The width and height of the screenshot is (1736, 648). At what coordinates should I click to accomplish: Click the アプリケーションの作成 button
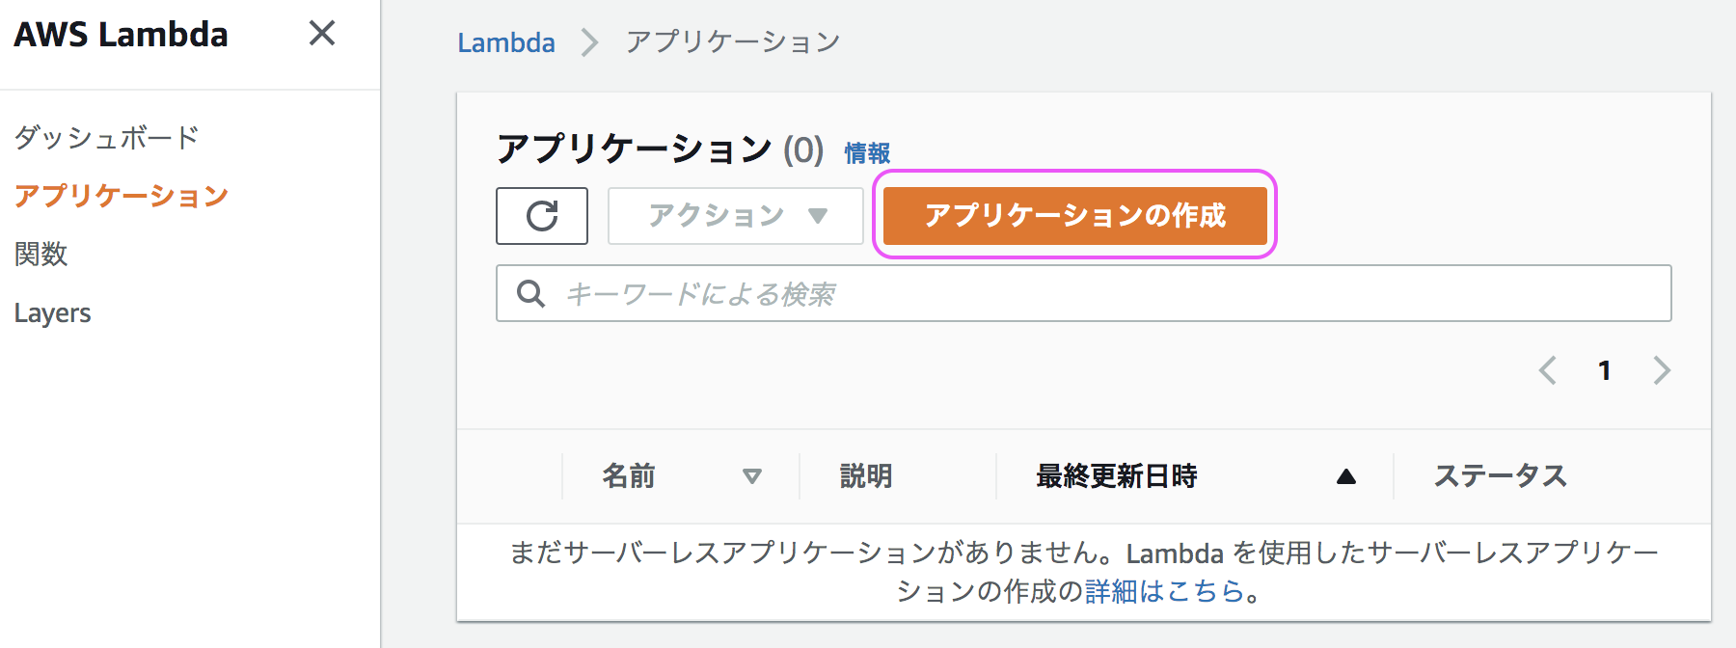(x=1074, y=216)
